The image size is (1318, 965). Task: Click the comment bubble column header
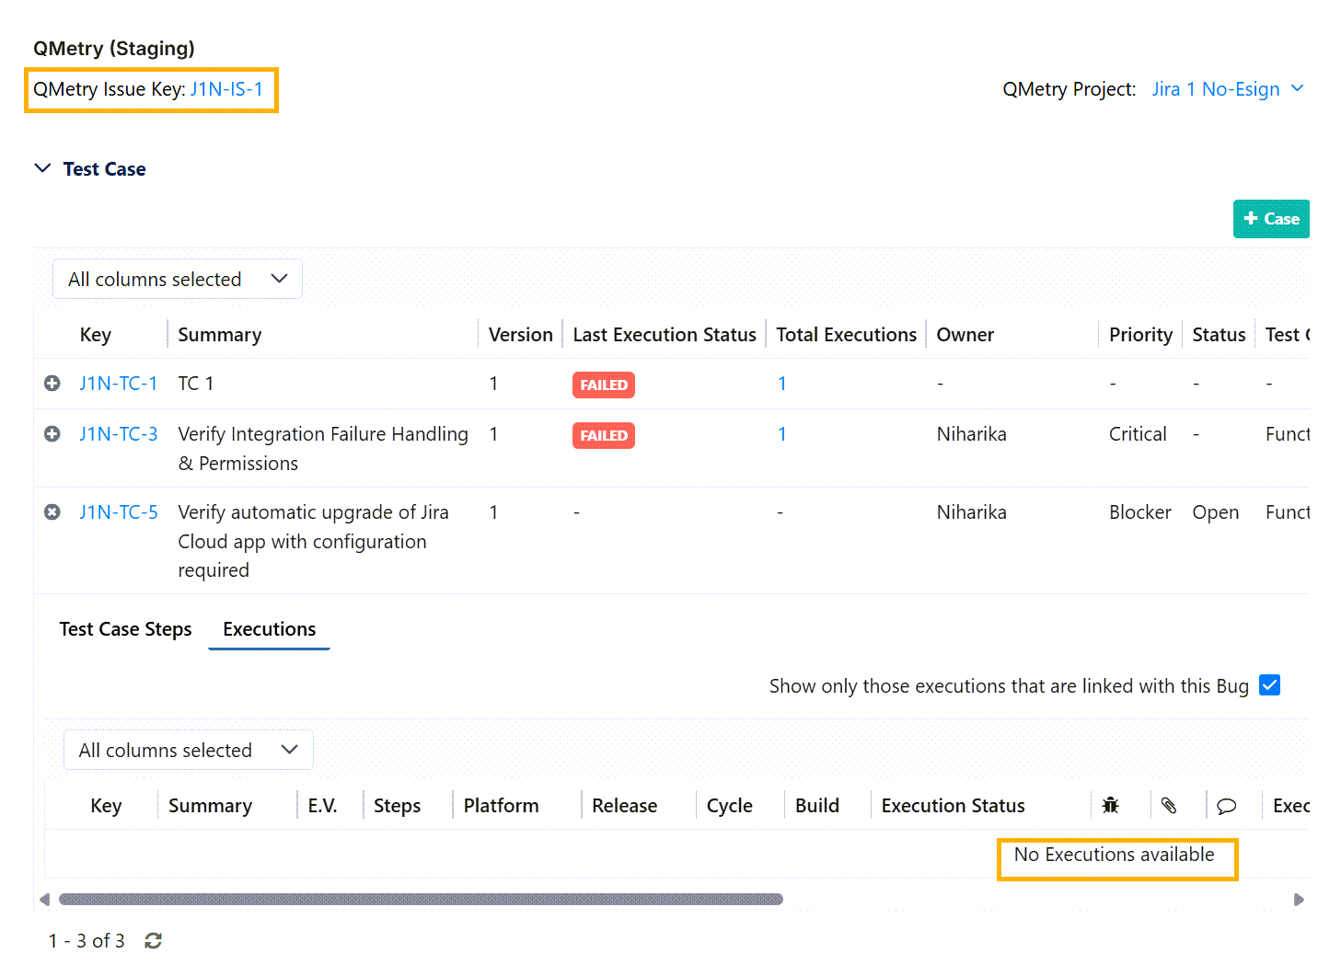pyautogui.click(x=1226, y=807)
